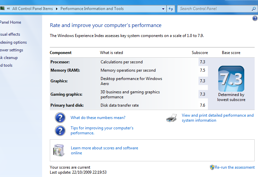Click the refresh icon in address bar
Screen dimensions: 258x177
click(x=171, y=9)
